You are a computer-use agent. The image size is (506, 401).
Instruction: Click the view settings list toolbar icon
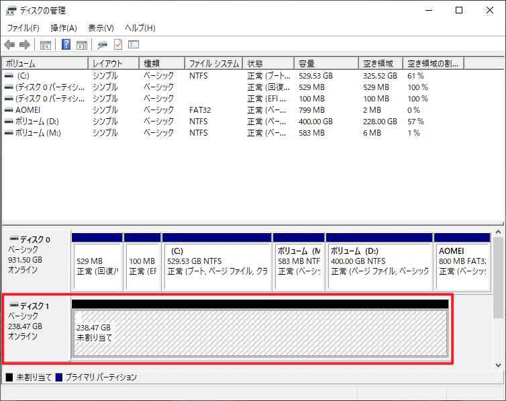pyautogui.click(x=134, y=44)
